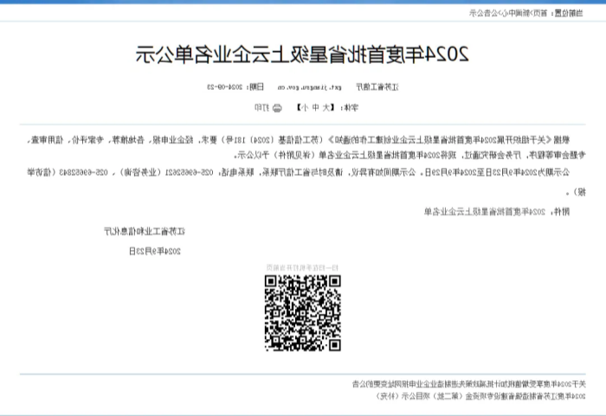Set font size to 大
Screen dimensions: 606x416
point(326,108)
